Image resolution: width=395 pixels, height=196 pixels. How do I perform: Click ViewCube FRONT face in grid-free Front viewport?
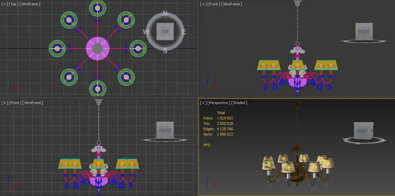point(364,32)
